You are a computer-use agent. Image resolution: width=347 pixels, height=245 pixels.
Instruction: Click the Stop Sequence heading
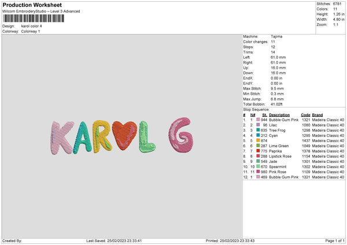(256, 109)
